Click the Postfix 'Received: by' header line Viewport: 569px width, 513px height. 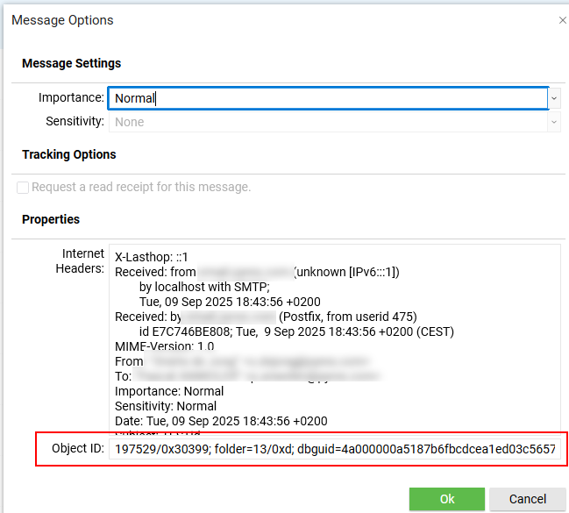[x=272, y=317]
